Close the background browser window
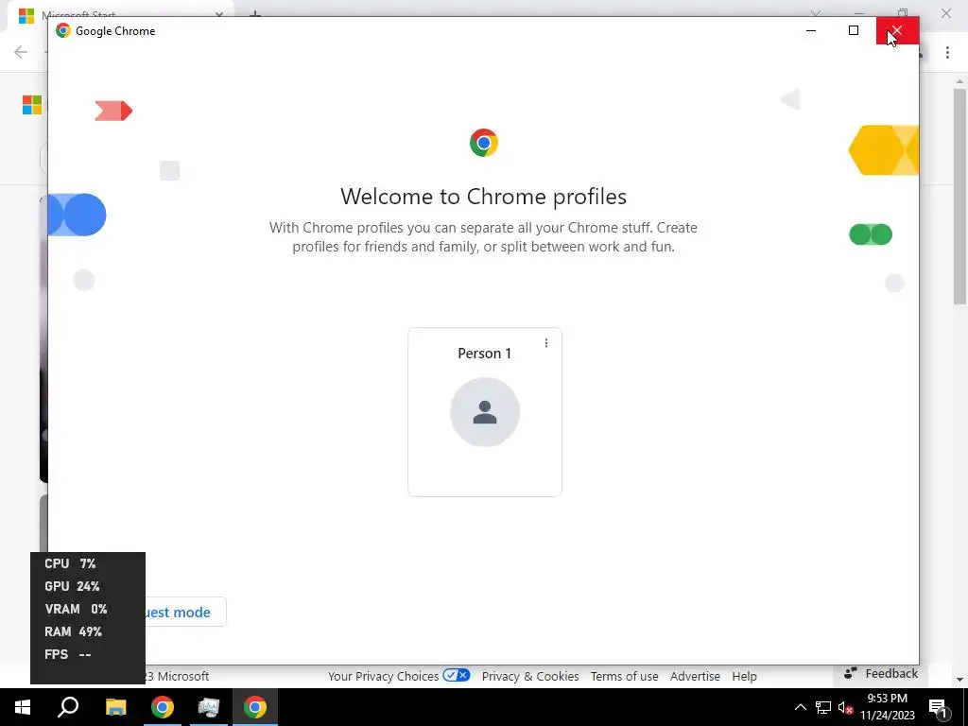 tap(945, 13)
